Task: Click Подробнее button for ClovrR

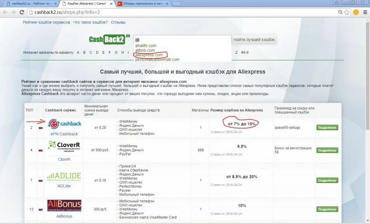Action: coord(327,150)
